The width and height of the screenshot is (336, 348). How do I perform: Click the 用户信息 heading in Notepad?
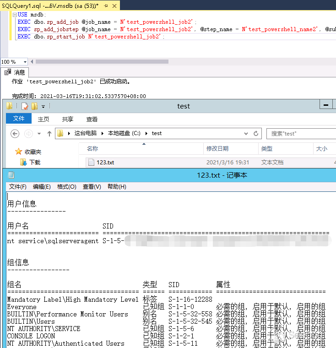pyautogui.click(x=22, y=204)
